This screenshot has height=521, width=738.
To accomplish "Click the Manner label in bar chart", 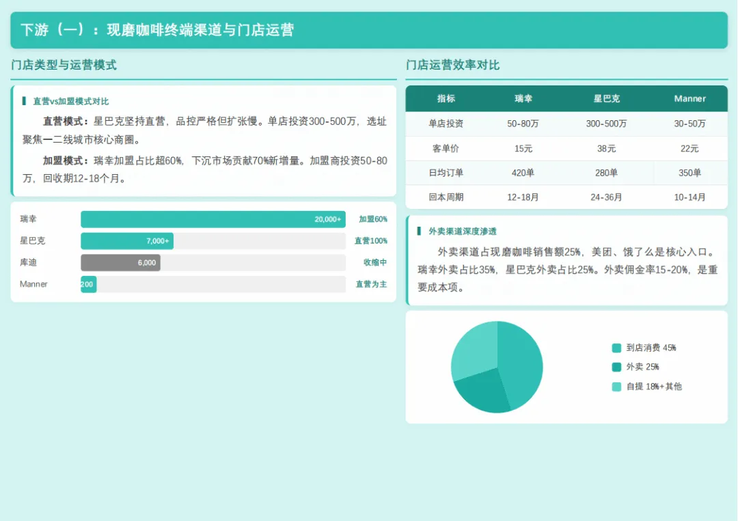I will coord(33,284).
